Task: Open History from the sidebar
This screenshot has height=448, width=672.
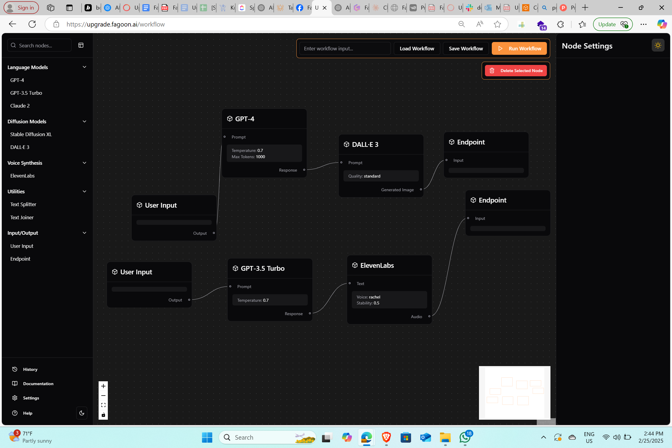Action: [30, 369]
